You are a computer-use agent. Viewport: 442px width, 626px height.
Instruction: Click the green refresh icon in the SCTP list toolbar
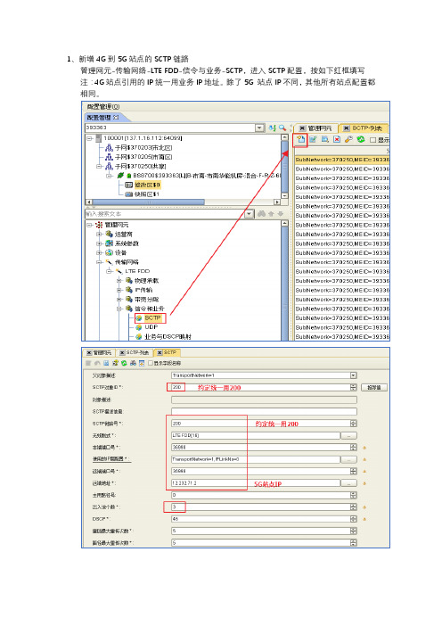pos(361,139)
